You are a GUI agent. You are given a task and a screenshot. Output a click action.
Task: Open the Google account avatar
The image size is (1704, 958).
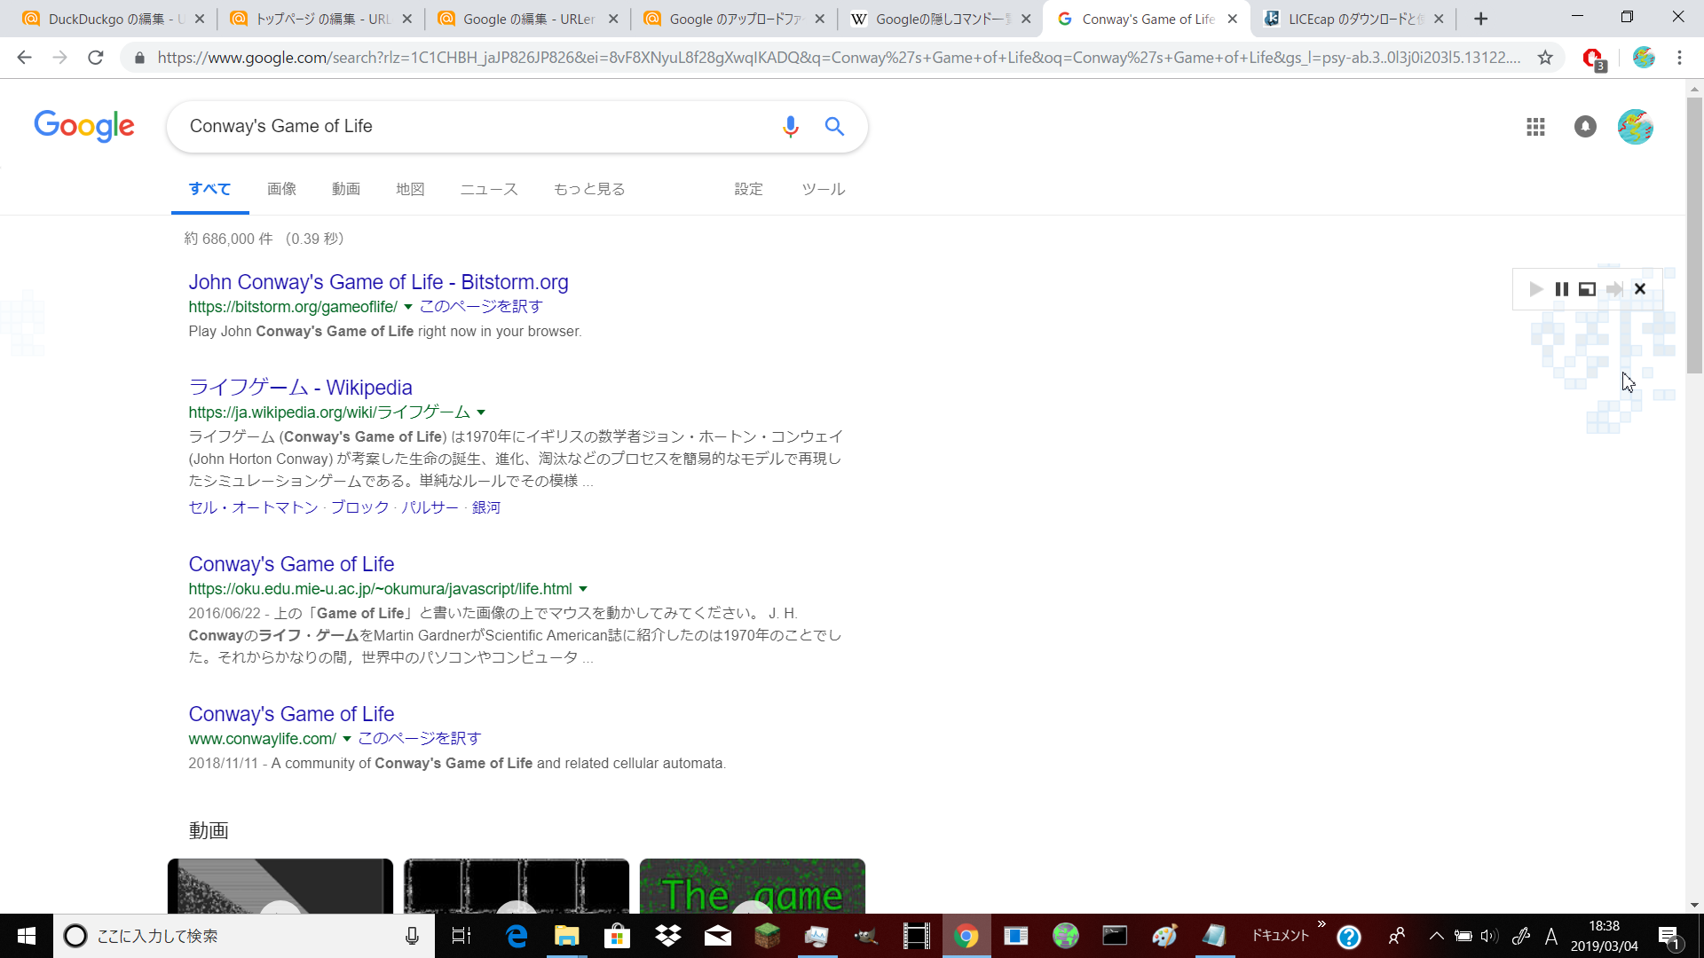point(1635,127)
